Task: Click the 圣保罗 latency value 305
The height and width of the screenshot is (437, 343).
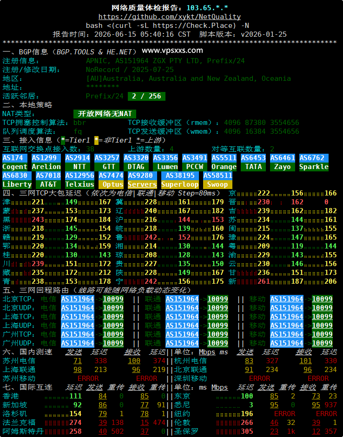Action: point(247,431)
